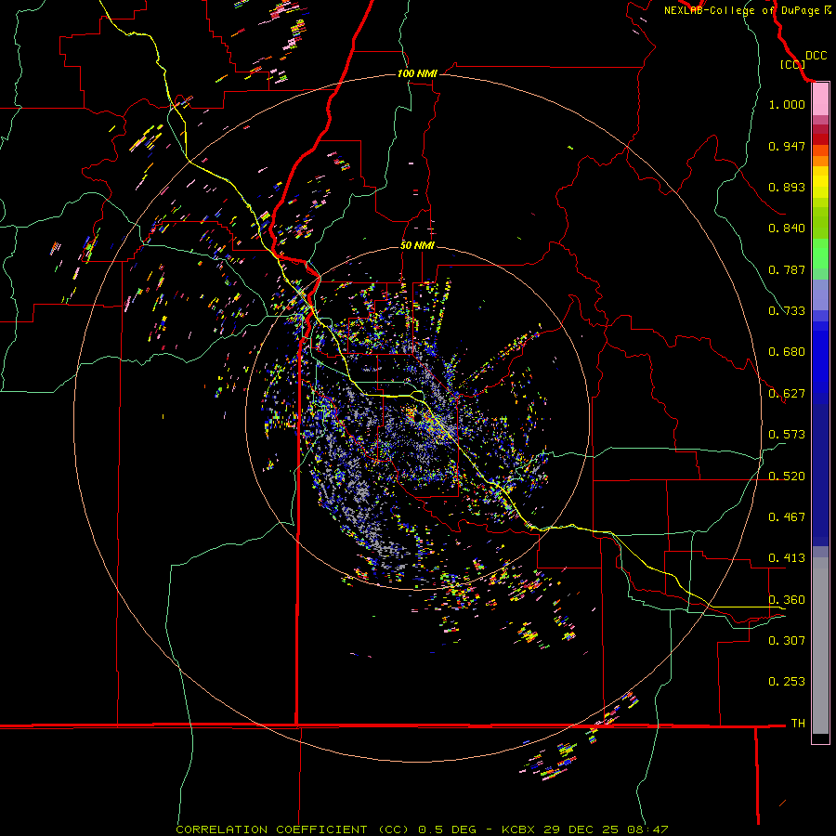Click the bright green segment of the color bar
The height and width of the screenshot is (836, 836).
(x=820, y=254)
